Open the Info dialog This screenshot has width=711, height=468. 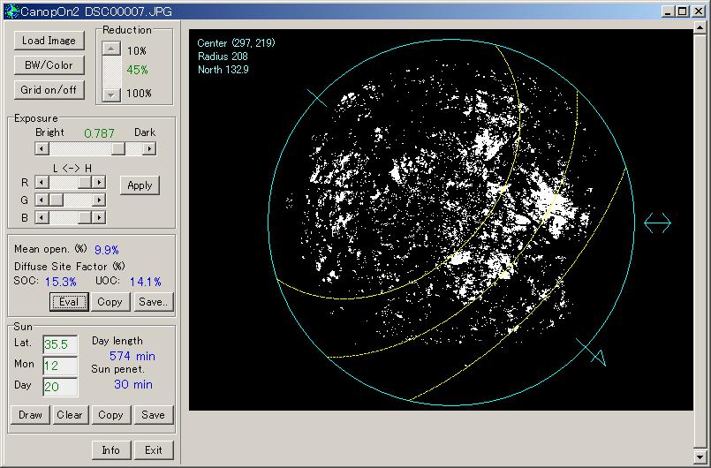[111, 450]
